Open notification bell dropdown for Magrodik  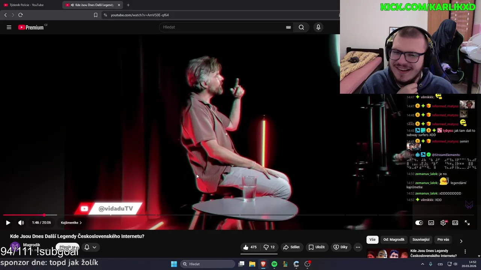(90, 247)
